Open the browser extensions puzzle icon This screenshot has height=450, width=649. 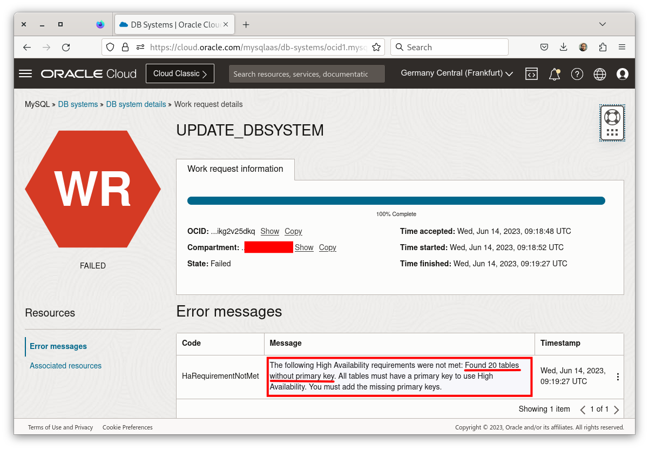point(603,47)
